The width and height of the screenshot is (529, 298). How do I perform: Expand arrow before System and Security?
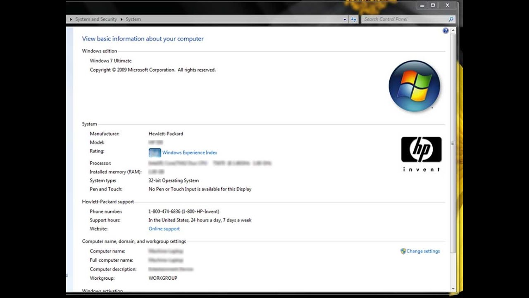[x=71, y=19]
